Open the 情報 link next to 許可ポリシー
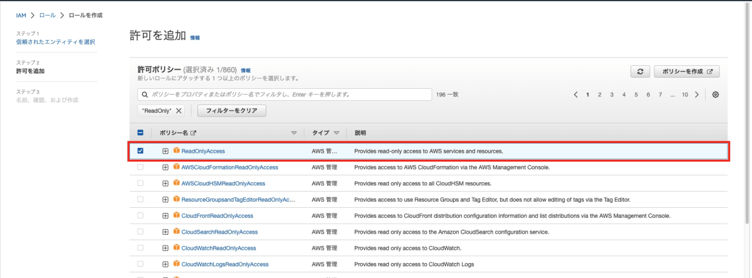The width and height of the screenshot is (752, 278). (x=246, y=71)
